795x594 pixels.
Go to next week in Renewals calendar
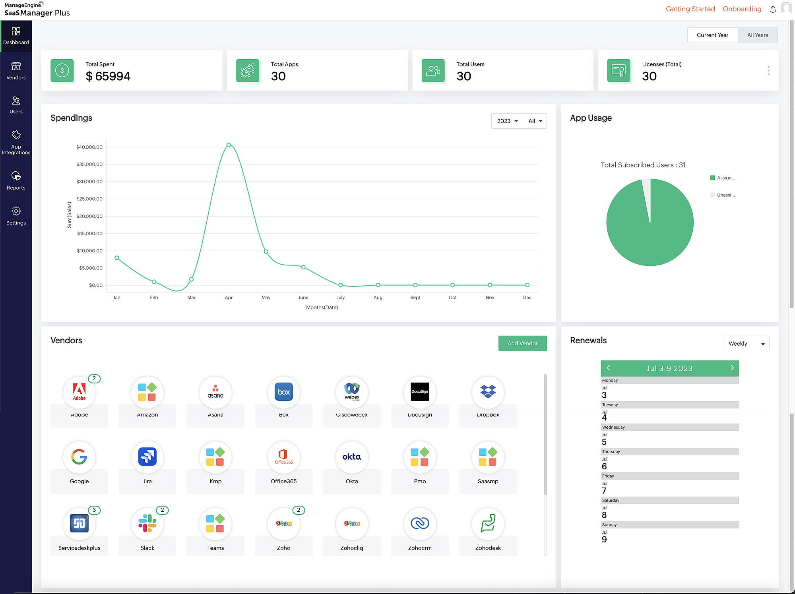(732, 368)
